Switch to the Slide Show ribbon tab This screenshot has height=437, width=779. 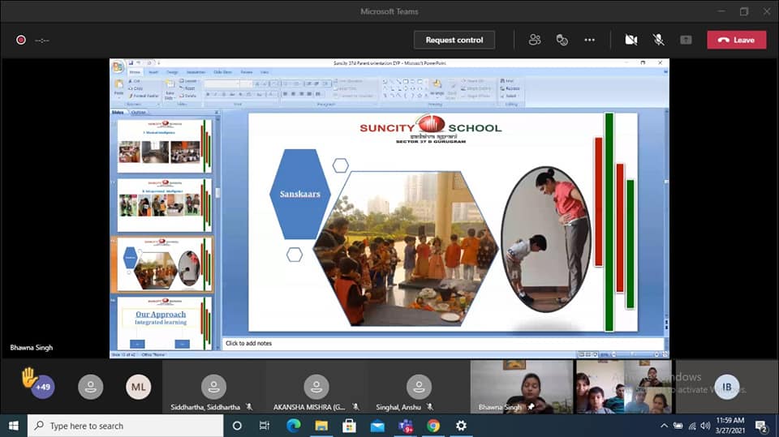coord(222,72)
